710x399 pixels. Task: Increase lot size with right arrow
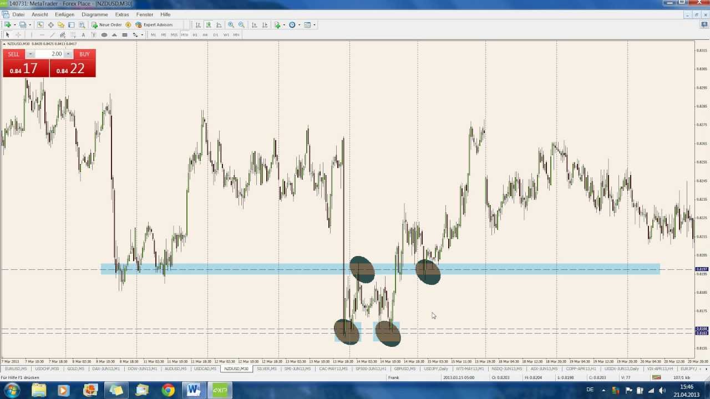(68, 54)
